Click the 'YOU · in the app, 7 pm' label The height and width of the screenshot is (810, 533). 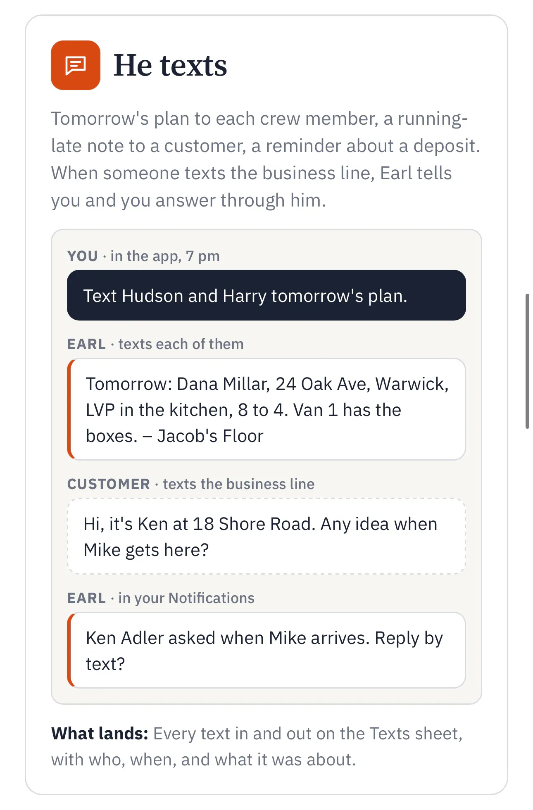143,256
